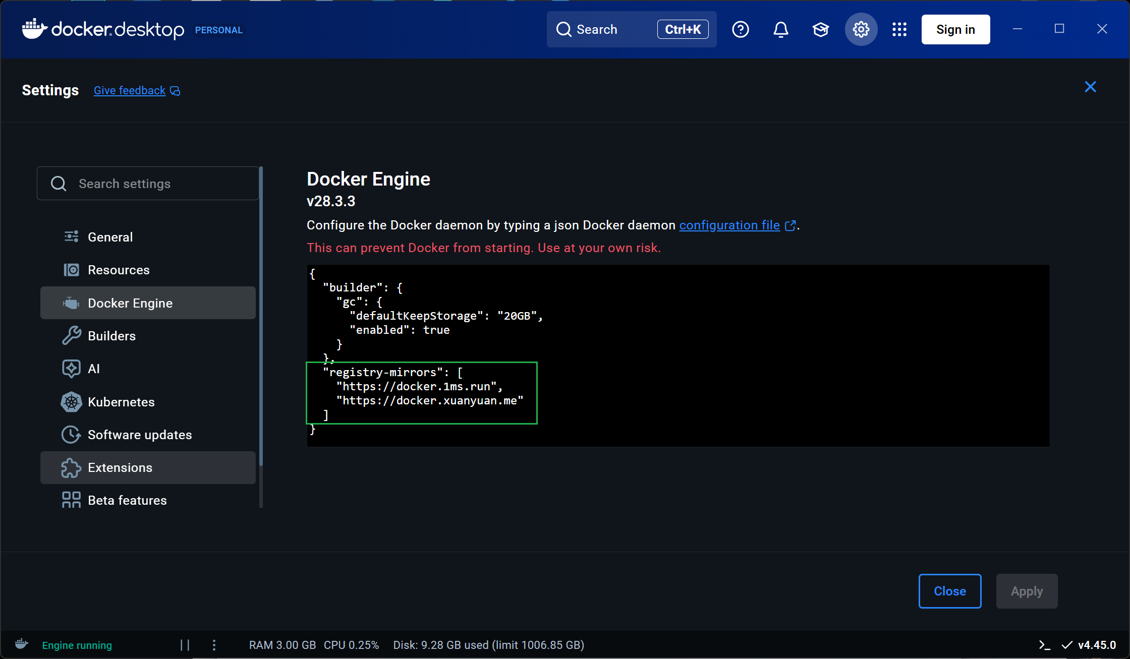Open the configuration file link
1130x659 pixels.
point(729,225)
